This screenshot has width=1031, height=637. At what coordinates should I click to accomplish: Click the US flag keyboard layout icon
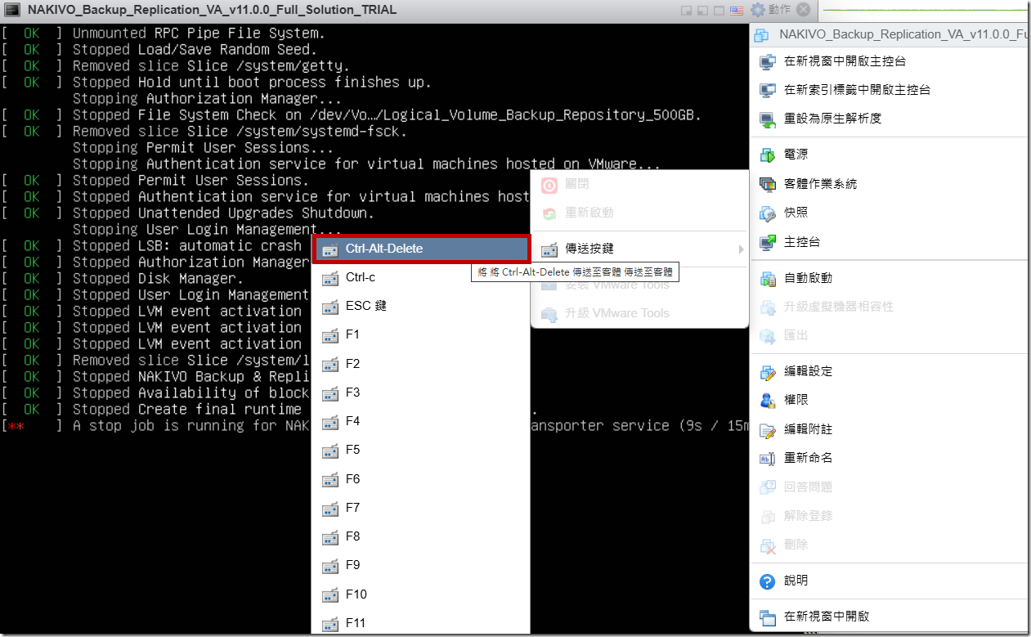coord(736,11)
